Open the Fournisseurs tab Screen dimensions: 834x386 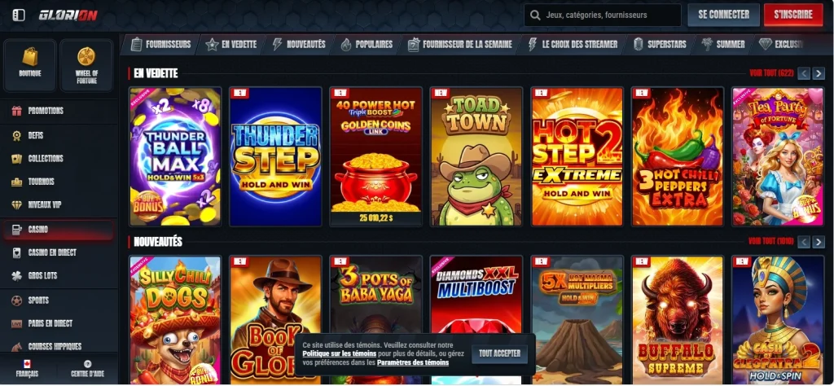(x=160, y=44)
